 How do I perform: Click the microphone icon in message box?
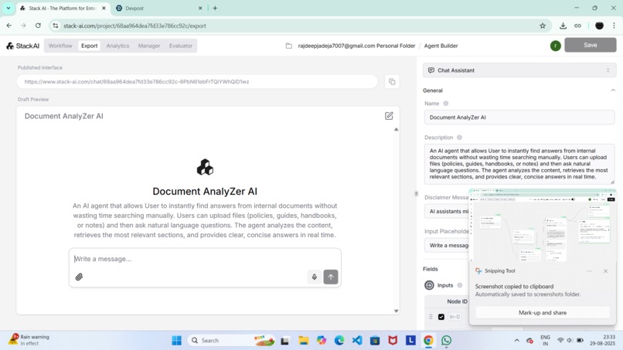click(315, 277)
